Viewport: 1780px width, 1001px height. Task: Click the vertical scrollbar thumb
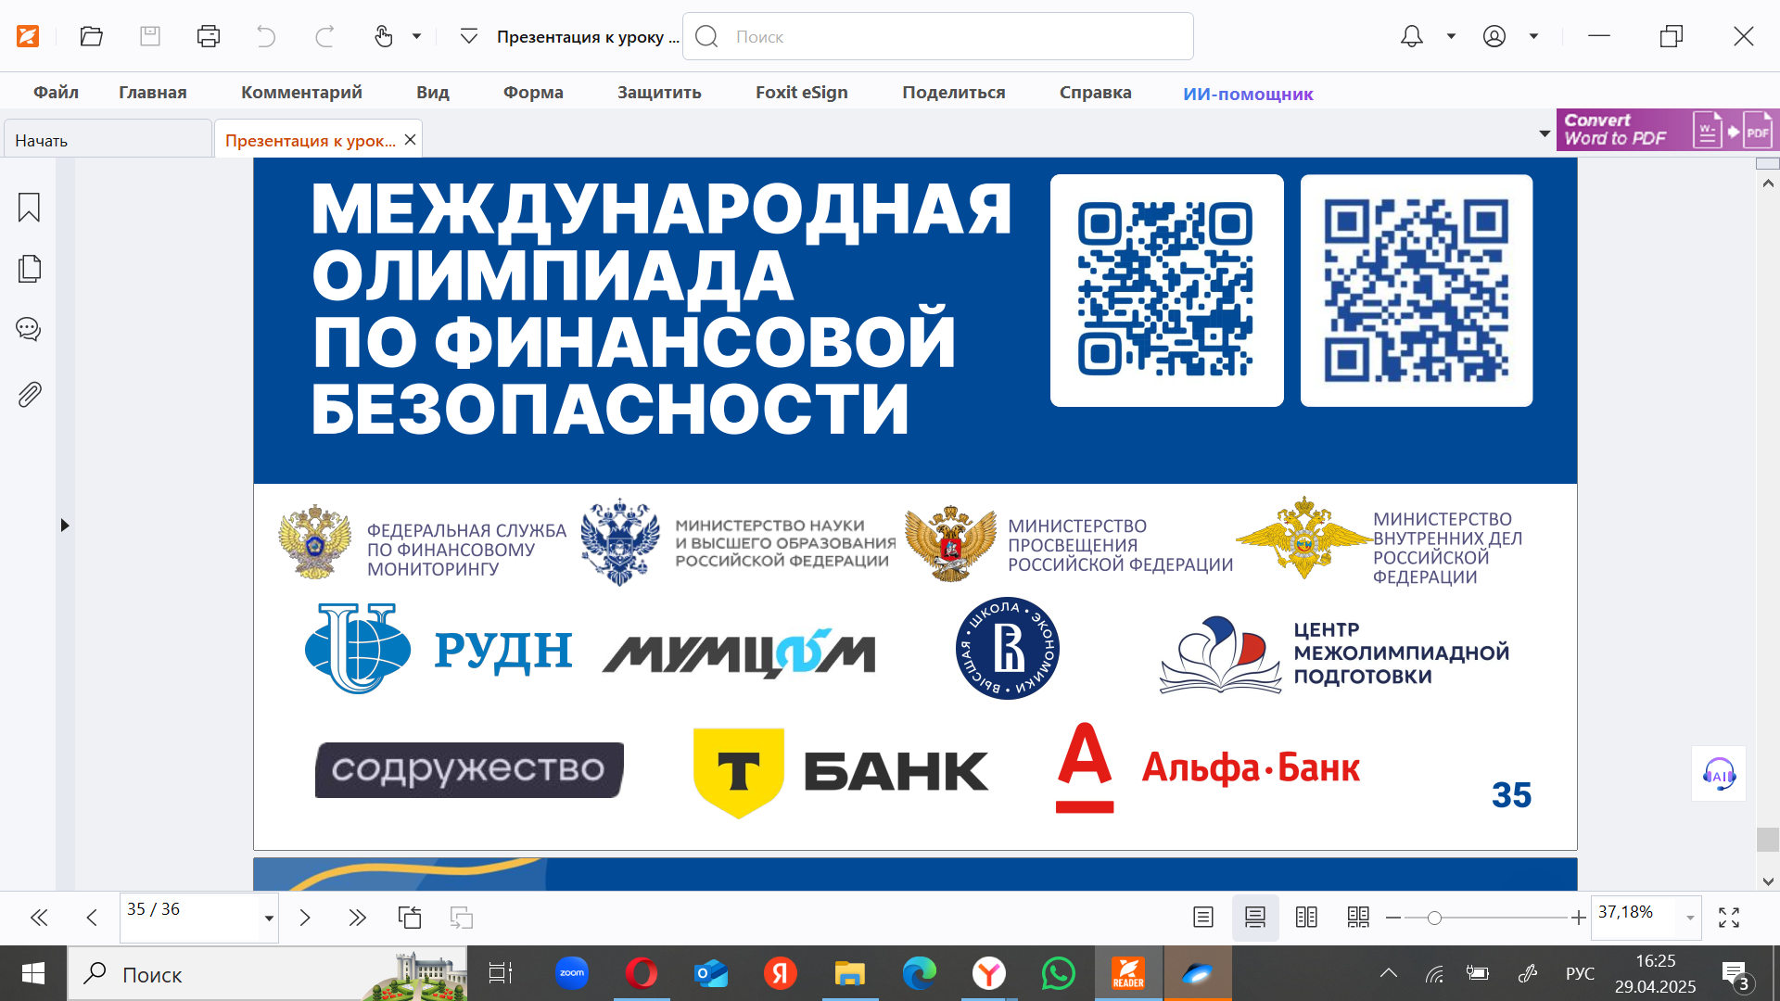pos(1767,839)
